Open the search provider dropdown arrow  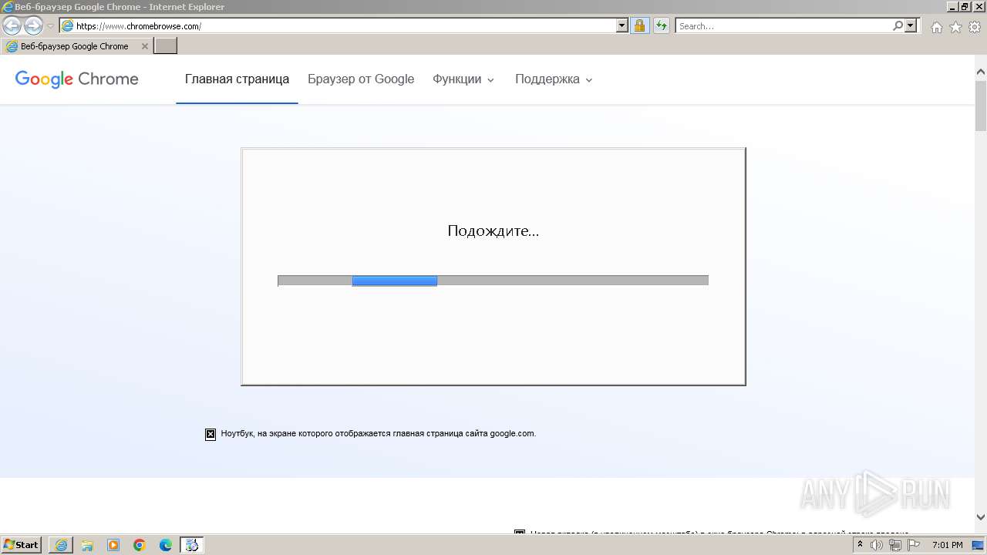point(911,25)
